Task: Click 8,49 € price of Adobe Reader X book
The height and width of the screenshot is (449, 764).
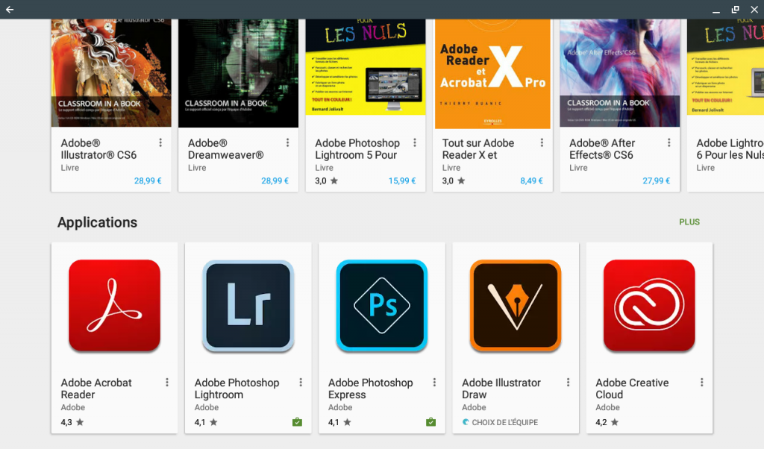Action: pos(531,180)
